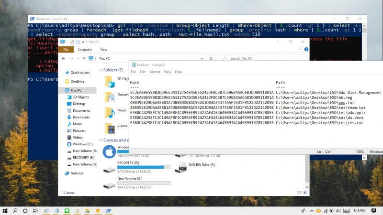Click RECOVERY (E:) capacity usage bar
The width and height of the screenshot is (383, 215).
coord(144,167)
